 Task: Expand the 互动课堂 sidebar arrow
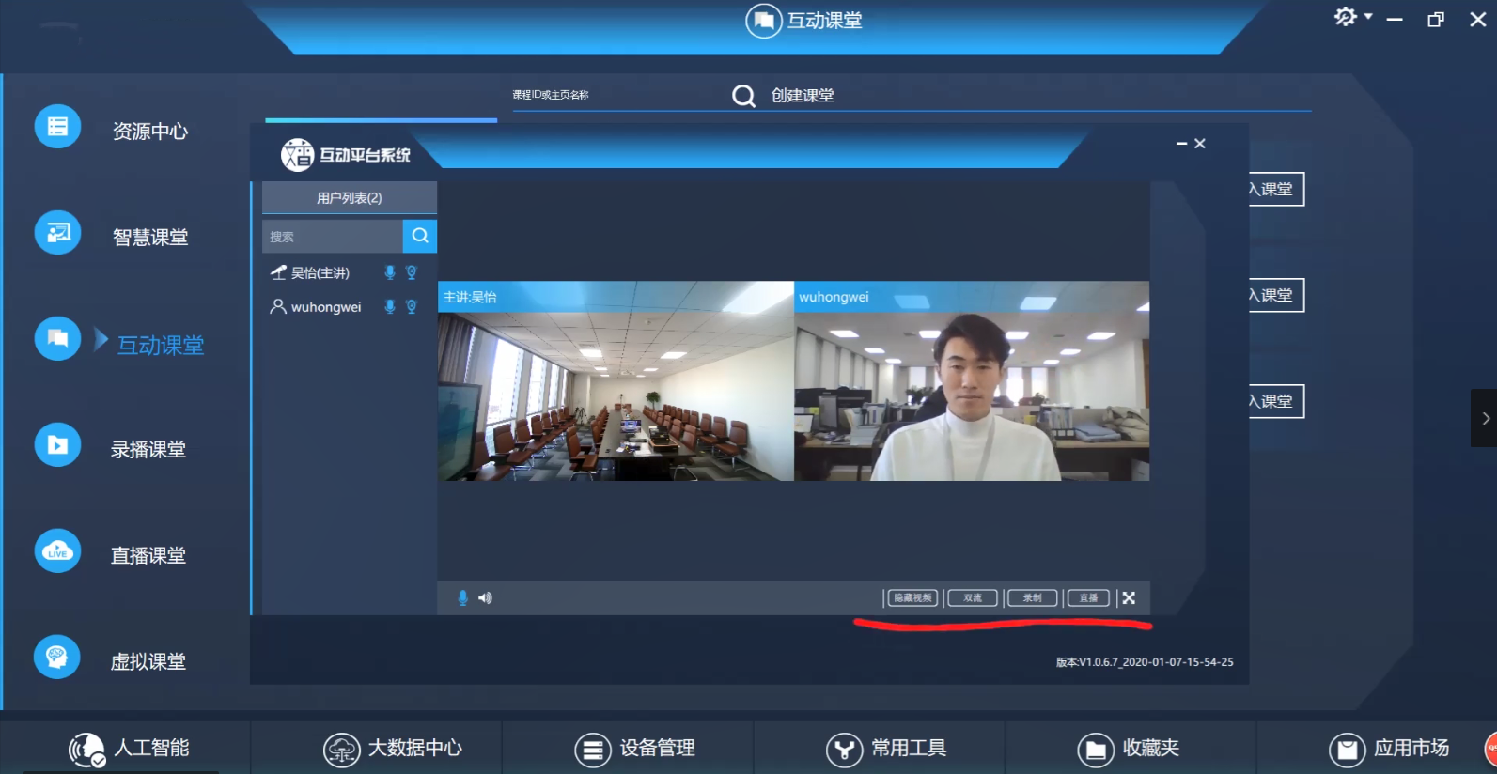(101, 339)
